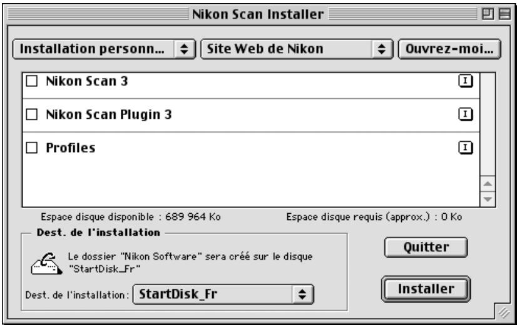
Task: Check the Nikon Scan Plugin 3 checkbox
Action: (x=32, y=114)
